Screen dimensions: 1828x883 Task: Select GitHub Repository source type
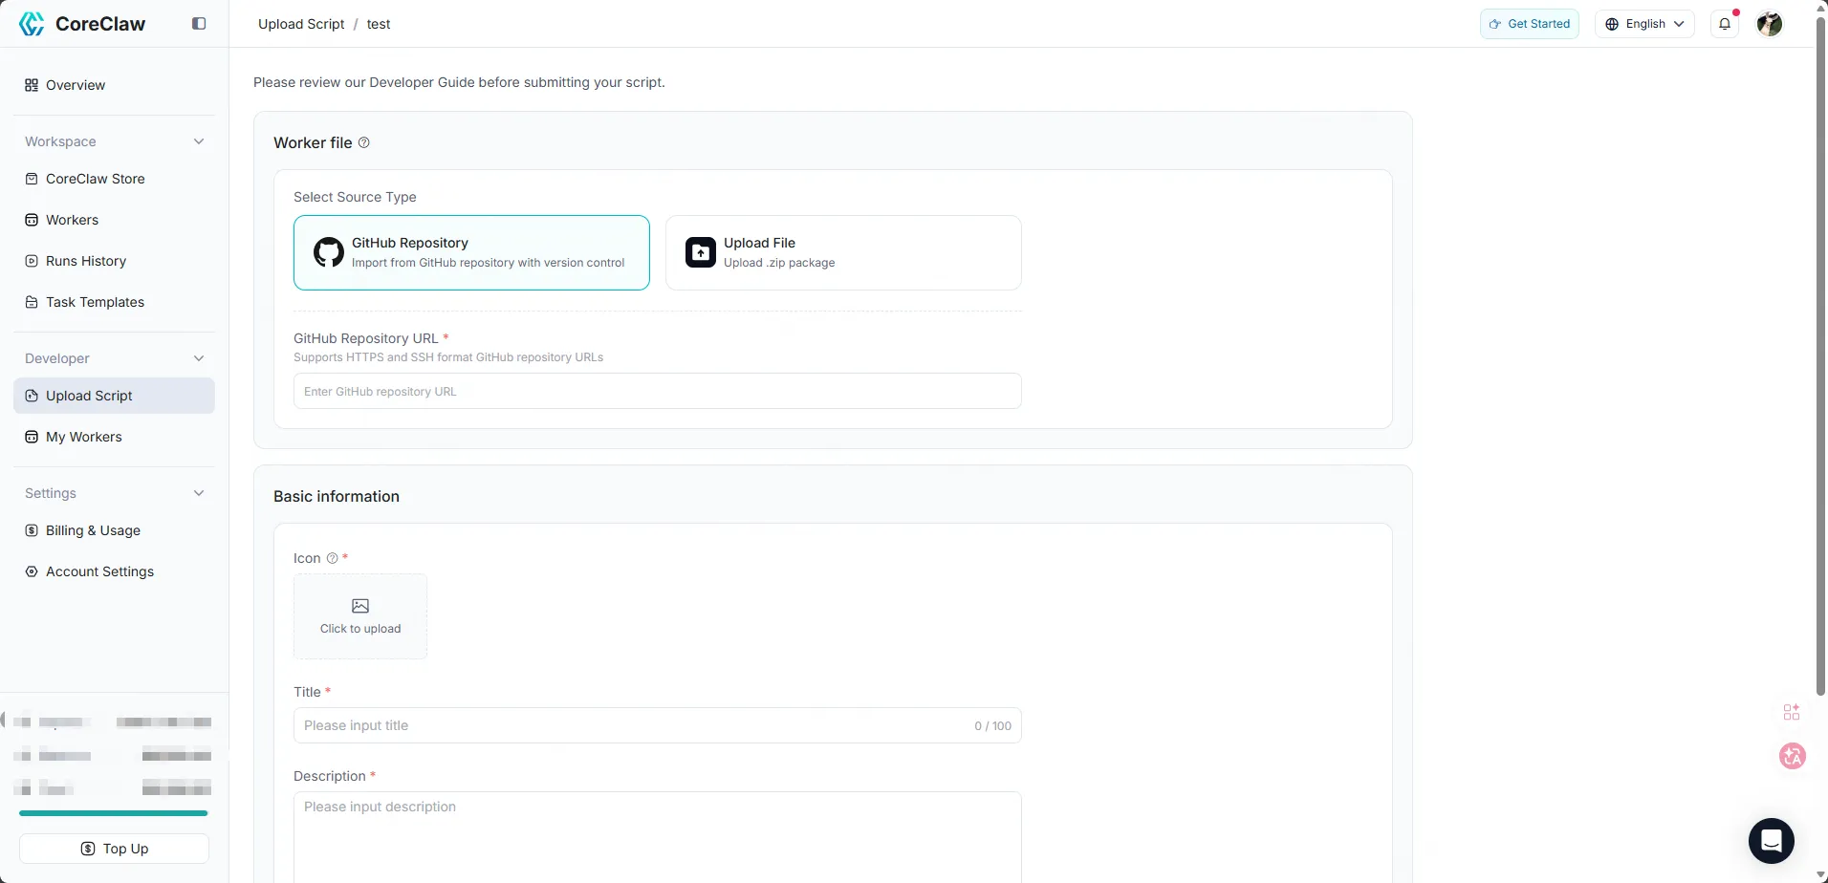click(x=471, y=252)
